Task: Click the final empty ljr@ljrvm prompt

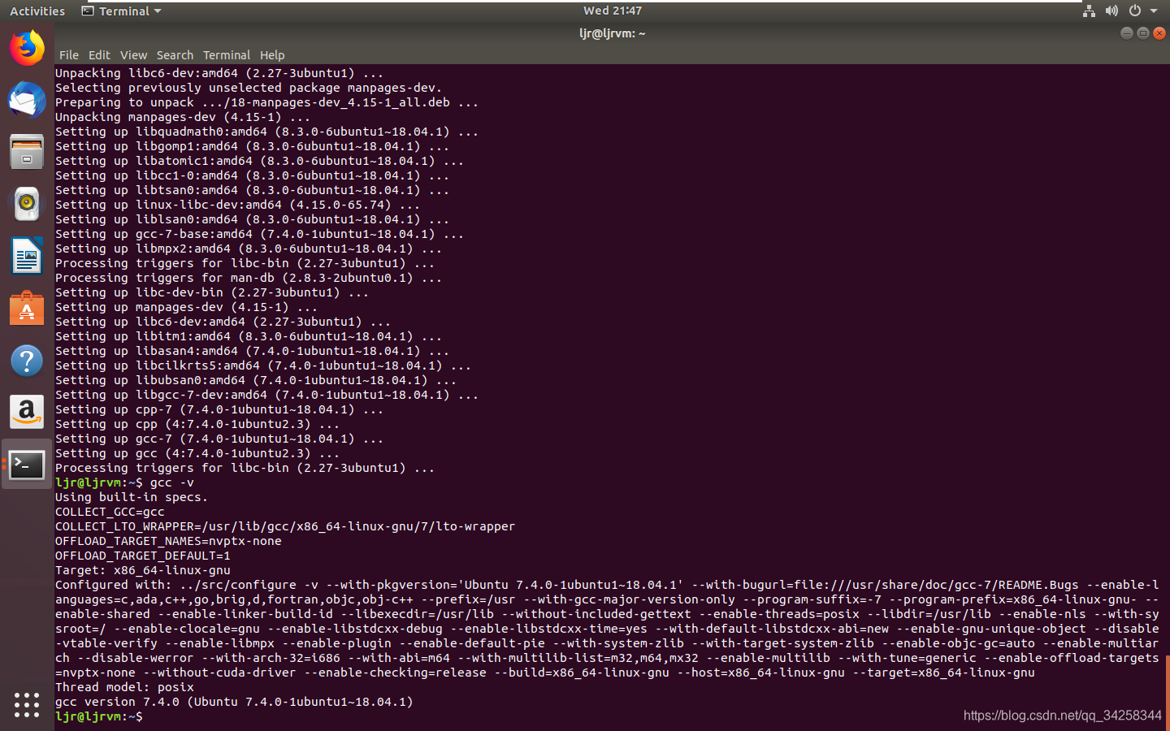Action: coord(99,716)
